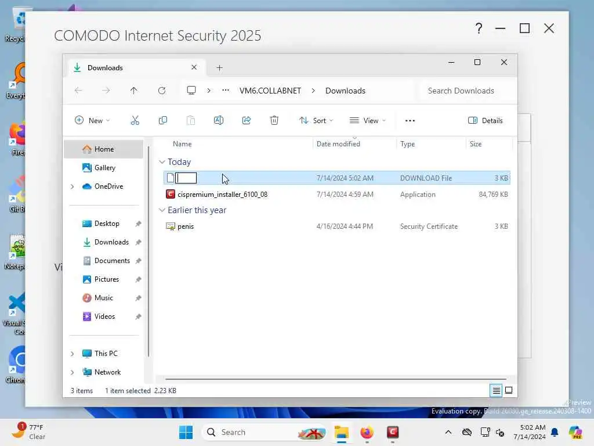Collapse the Today group
Screen dimensions: 594x446
click(162, 162)
